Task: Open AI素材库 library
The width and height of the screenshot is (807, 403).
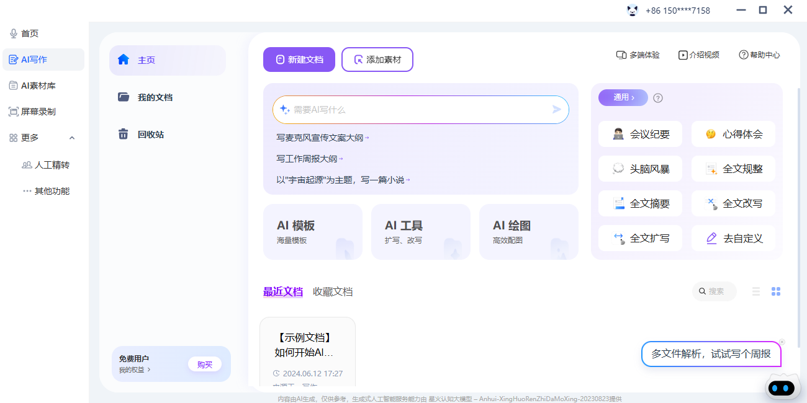Action: [43, 86]
